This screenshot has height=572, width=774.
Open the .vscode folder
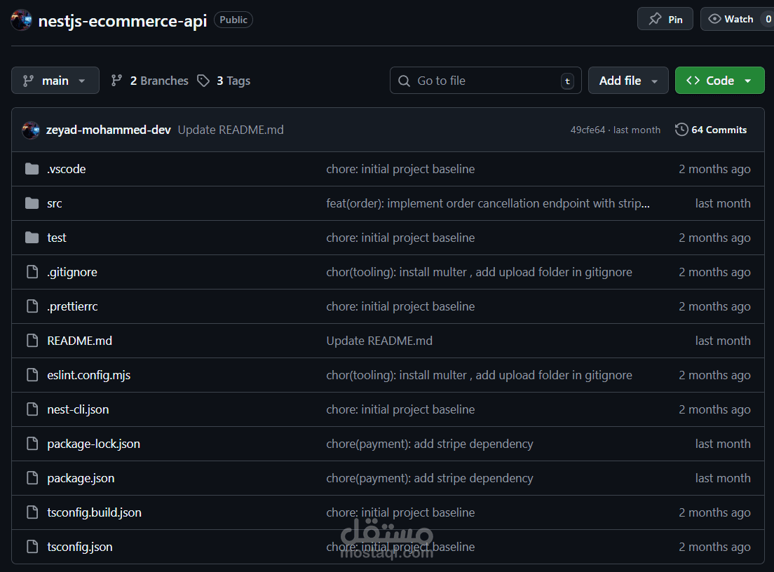[66, 169]
